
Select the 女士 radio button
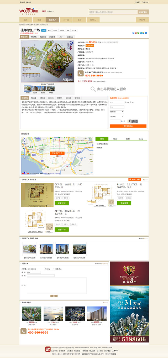(x=131, y=102)
